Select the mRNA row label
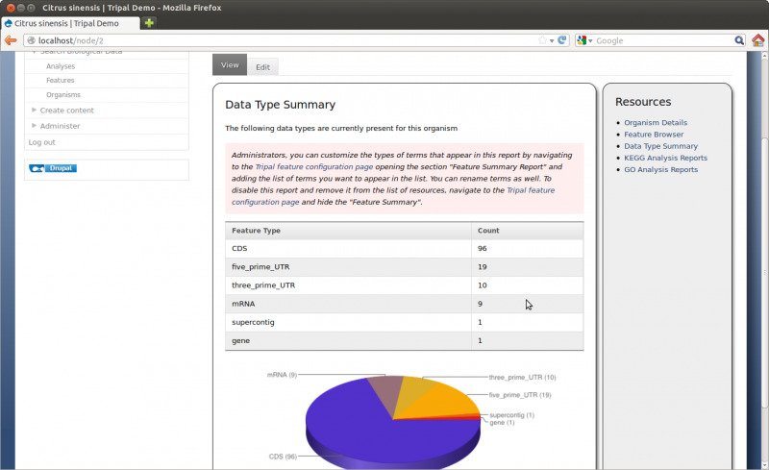The width and height of the screenshot is (769, 470). pos(243,304)
